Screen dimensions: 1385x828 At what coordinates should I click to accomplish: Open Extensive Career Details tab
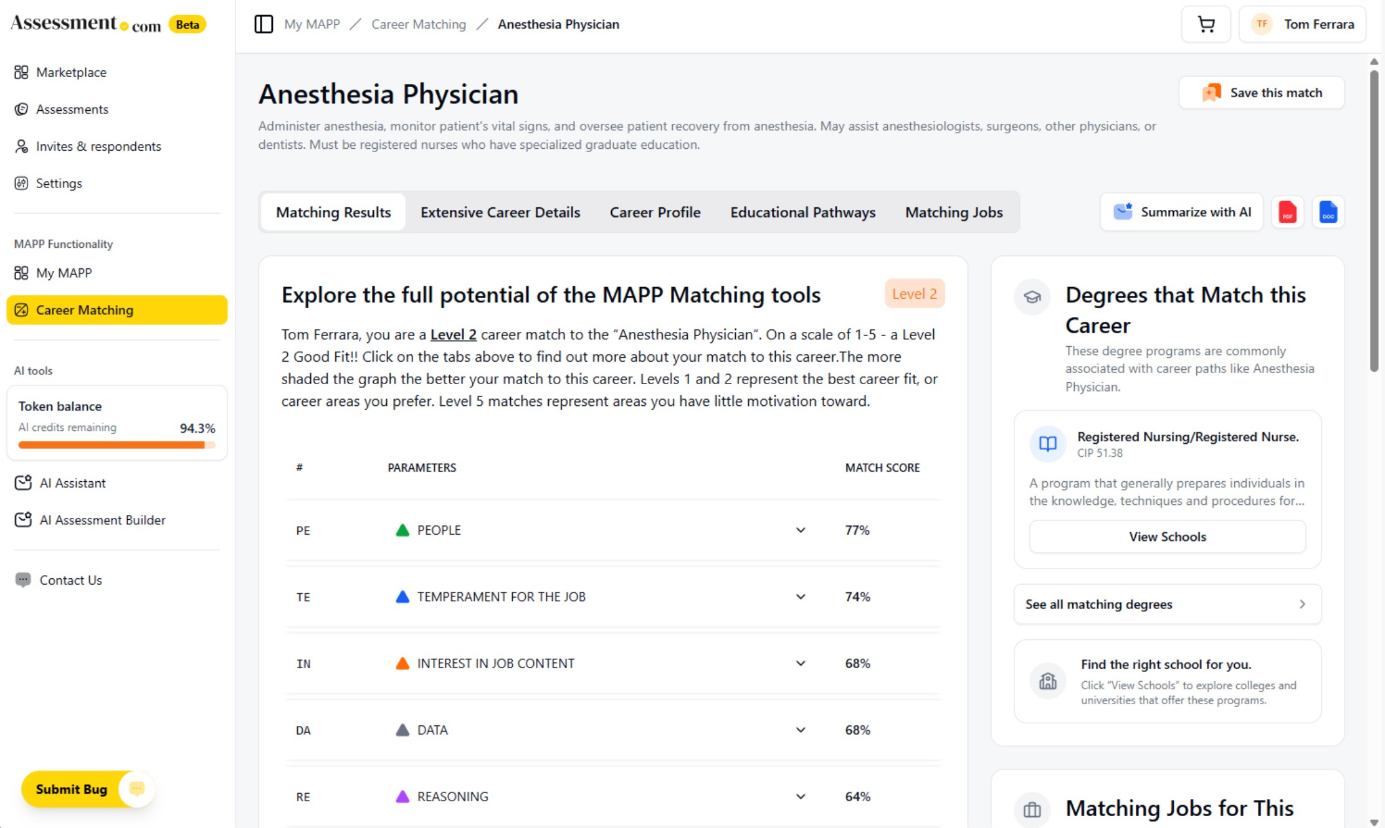coord(500,212)
